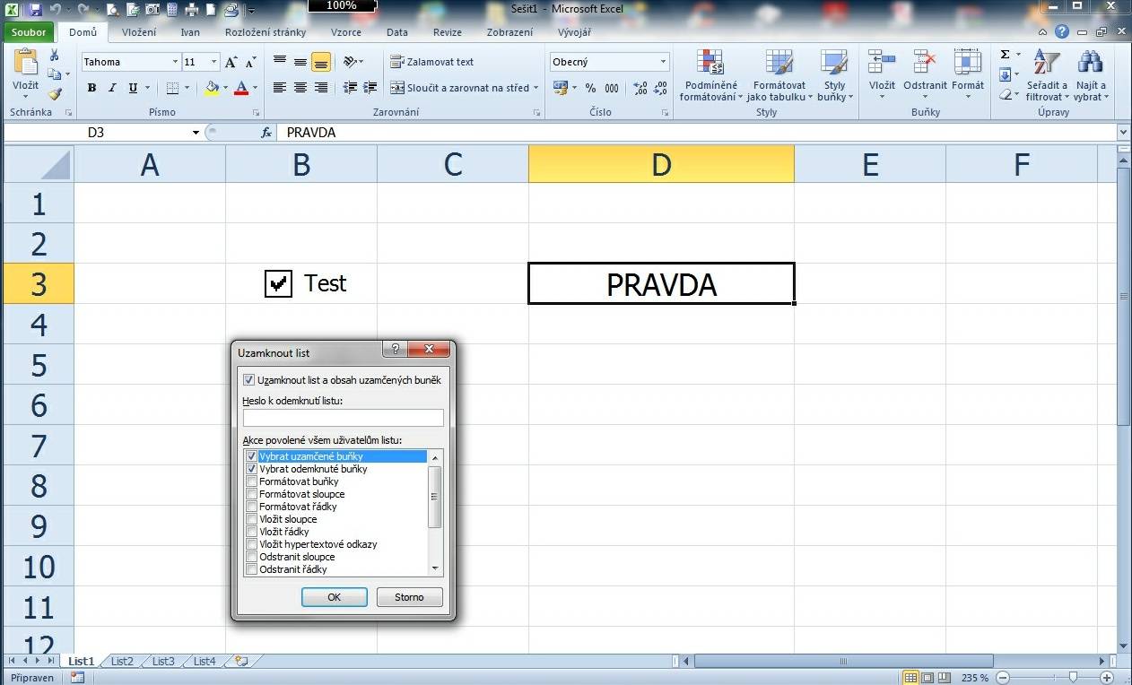The height and width of the screenshot is (685, 1132).
Task: Increase font size with the large A icon
Action: coord(231,62)
